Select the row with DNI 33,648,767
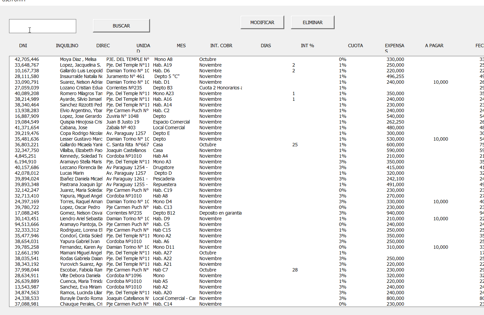 tap(27, 65)
